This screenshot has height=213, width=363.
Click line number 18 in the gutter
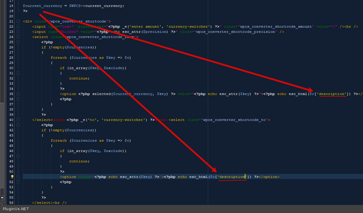click(11, 6)
